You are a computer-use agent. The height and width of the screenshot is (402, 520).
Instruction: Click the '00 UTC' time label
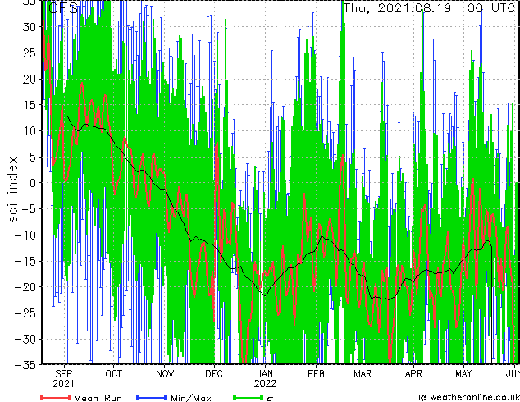(490, 7)
